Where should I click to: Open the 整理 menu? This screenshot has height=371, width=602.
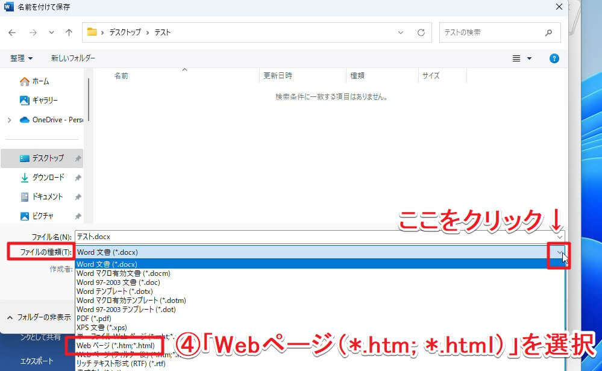click(x=21, y=58)
